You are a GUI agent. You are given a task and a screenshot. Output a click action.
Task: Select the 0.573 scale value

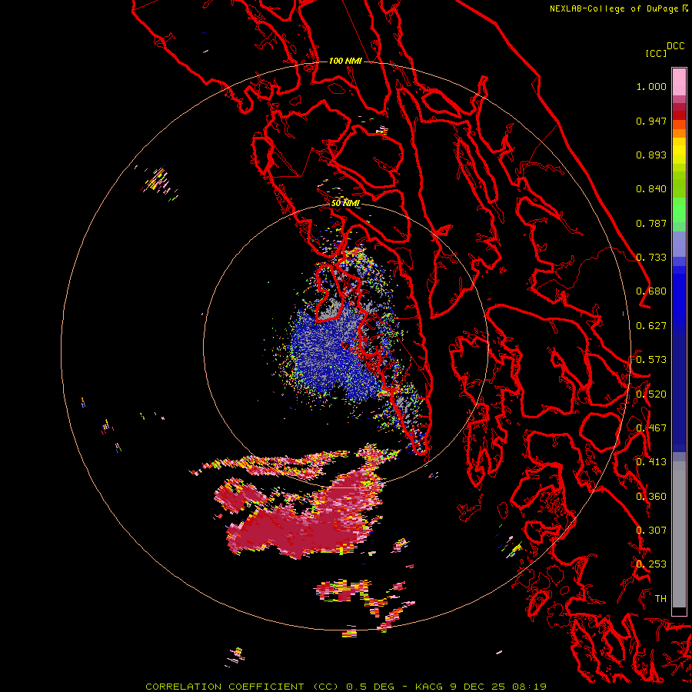point(651,360)
